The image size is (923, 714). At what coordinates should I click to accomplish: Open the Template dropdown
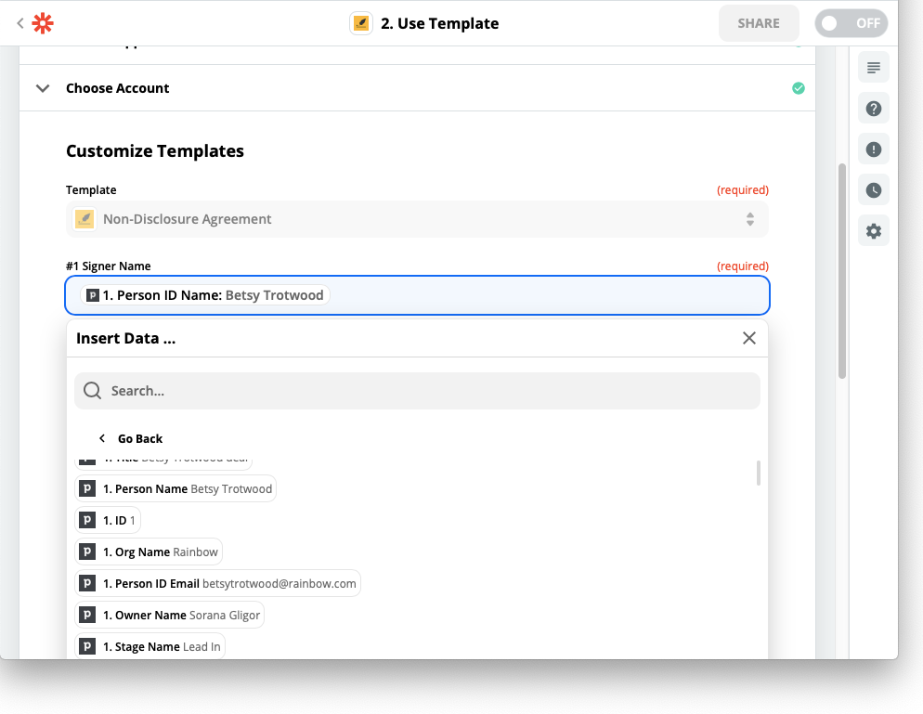coord(417,219)
